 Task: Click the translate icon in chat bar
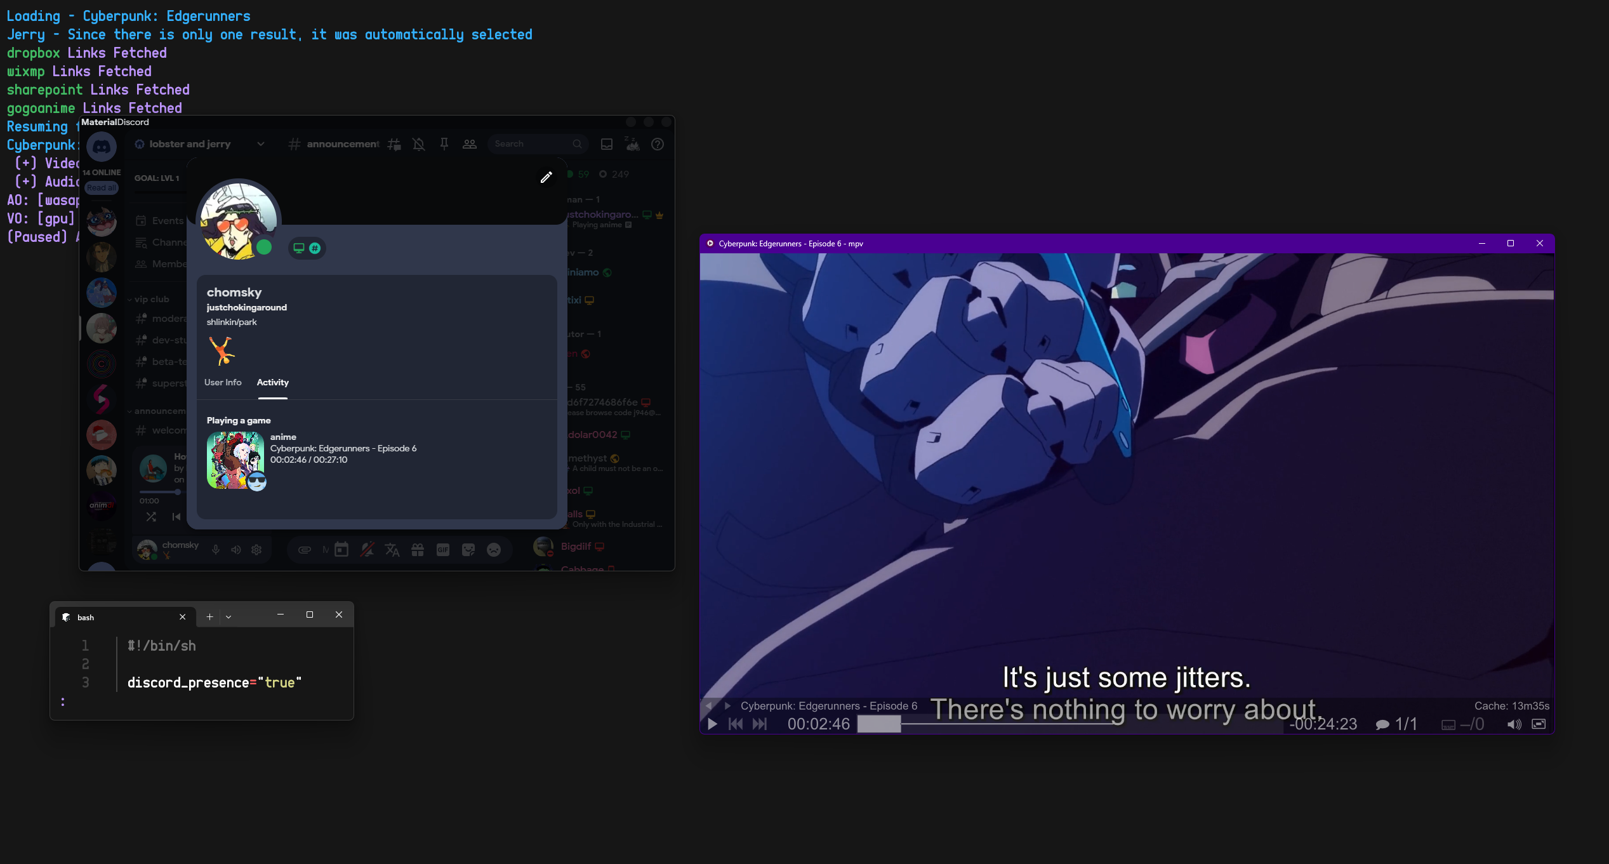click(392, 550)
